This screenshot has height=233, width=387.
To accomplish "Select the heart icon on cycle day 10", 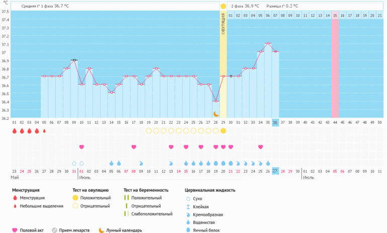I will tap(81, 147).
